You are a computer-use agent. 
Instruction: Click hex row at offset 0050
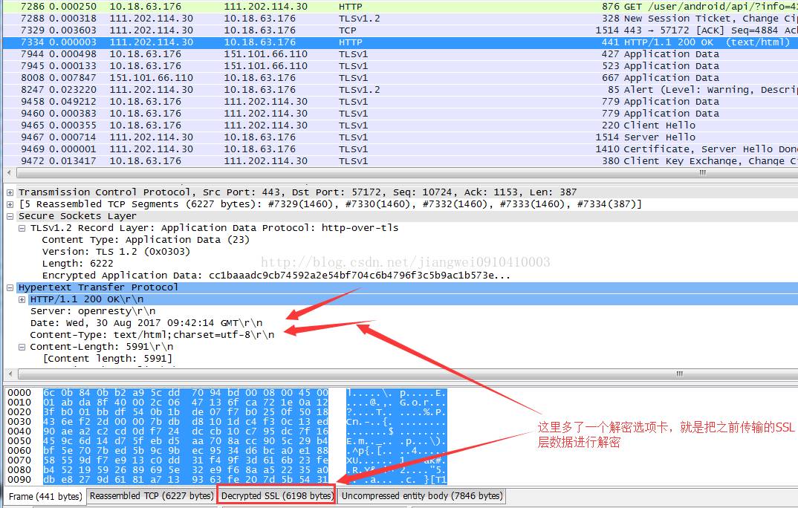point(186,441)
